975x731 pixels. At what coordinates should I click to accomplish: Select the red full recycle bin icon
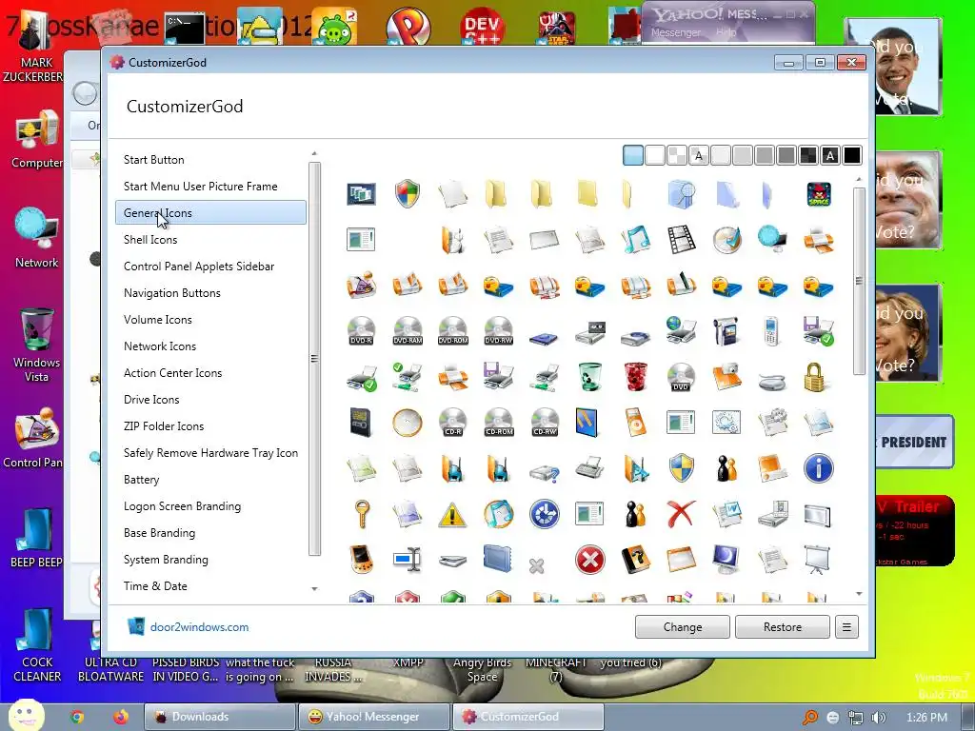(635, 377)
